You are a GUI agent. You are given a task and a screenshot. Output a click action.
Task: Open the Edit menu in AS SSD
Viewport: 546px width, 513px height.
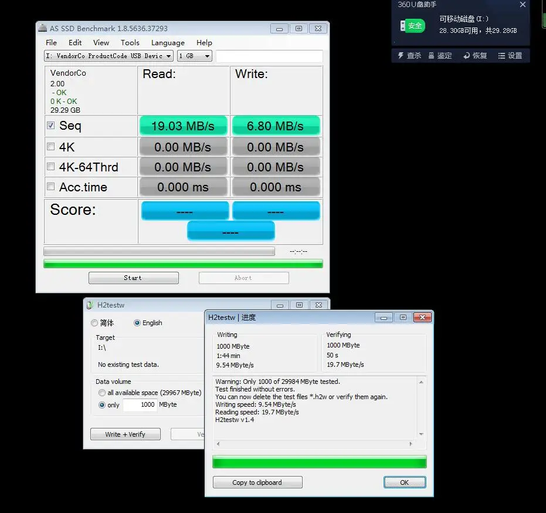point(75,42)
